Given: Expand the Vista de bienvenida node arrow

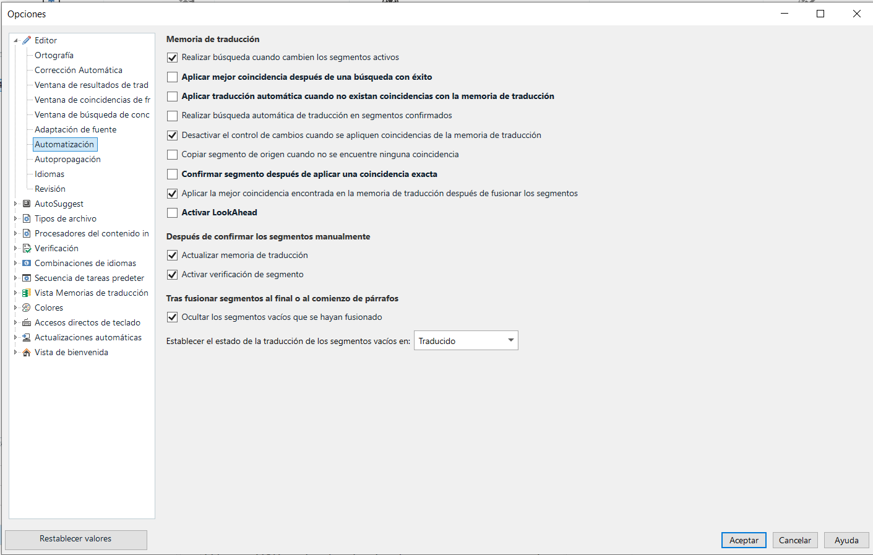Looking at the screenshot, I should click(x=15, y=352).
